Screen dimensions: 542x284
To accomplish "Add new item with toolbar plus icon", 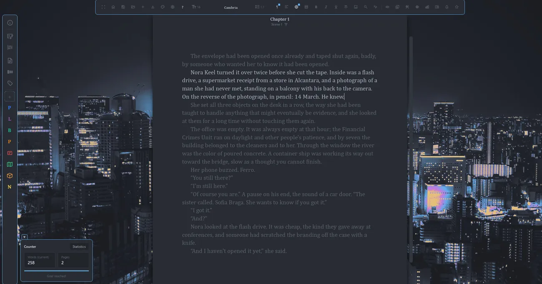I will (143, 7).
